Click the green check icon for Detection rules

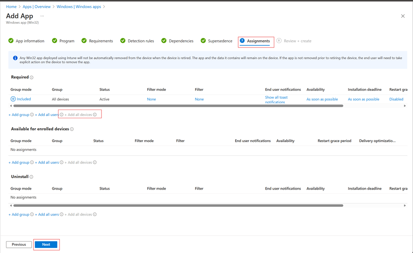coord(123,41)
